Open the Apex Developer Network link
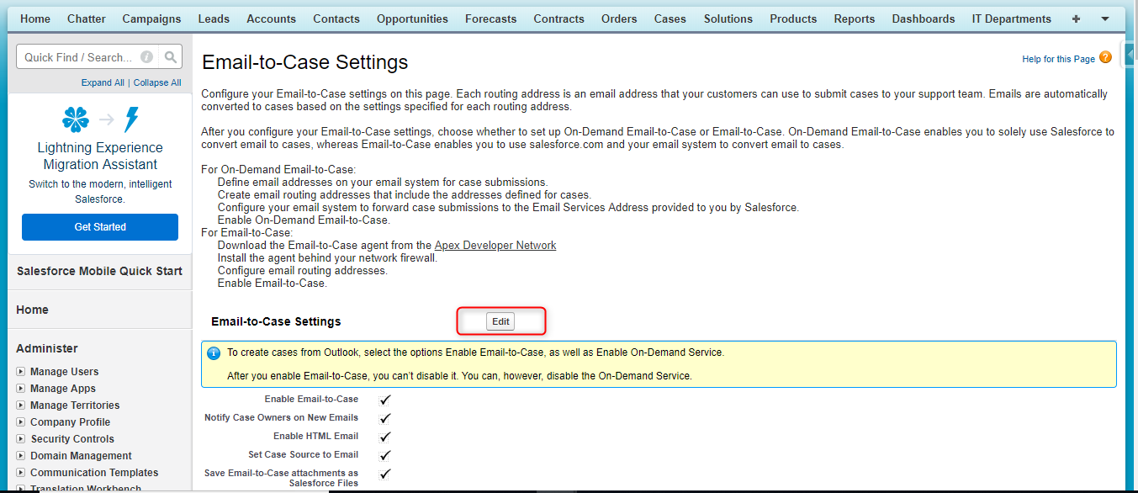Screen dimensions: 1138x493 tap(495, 246)
